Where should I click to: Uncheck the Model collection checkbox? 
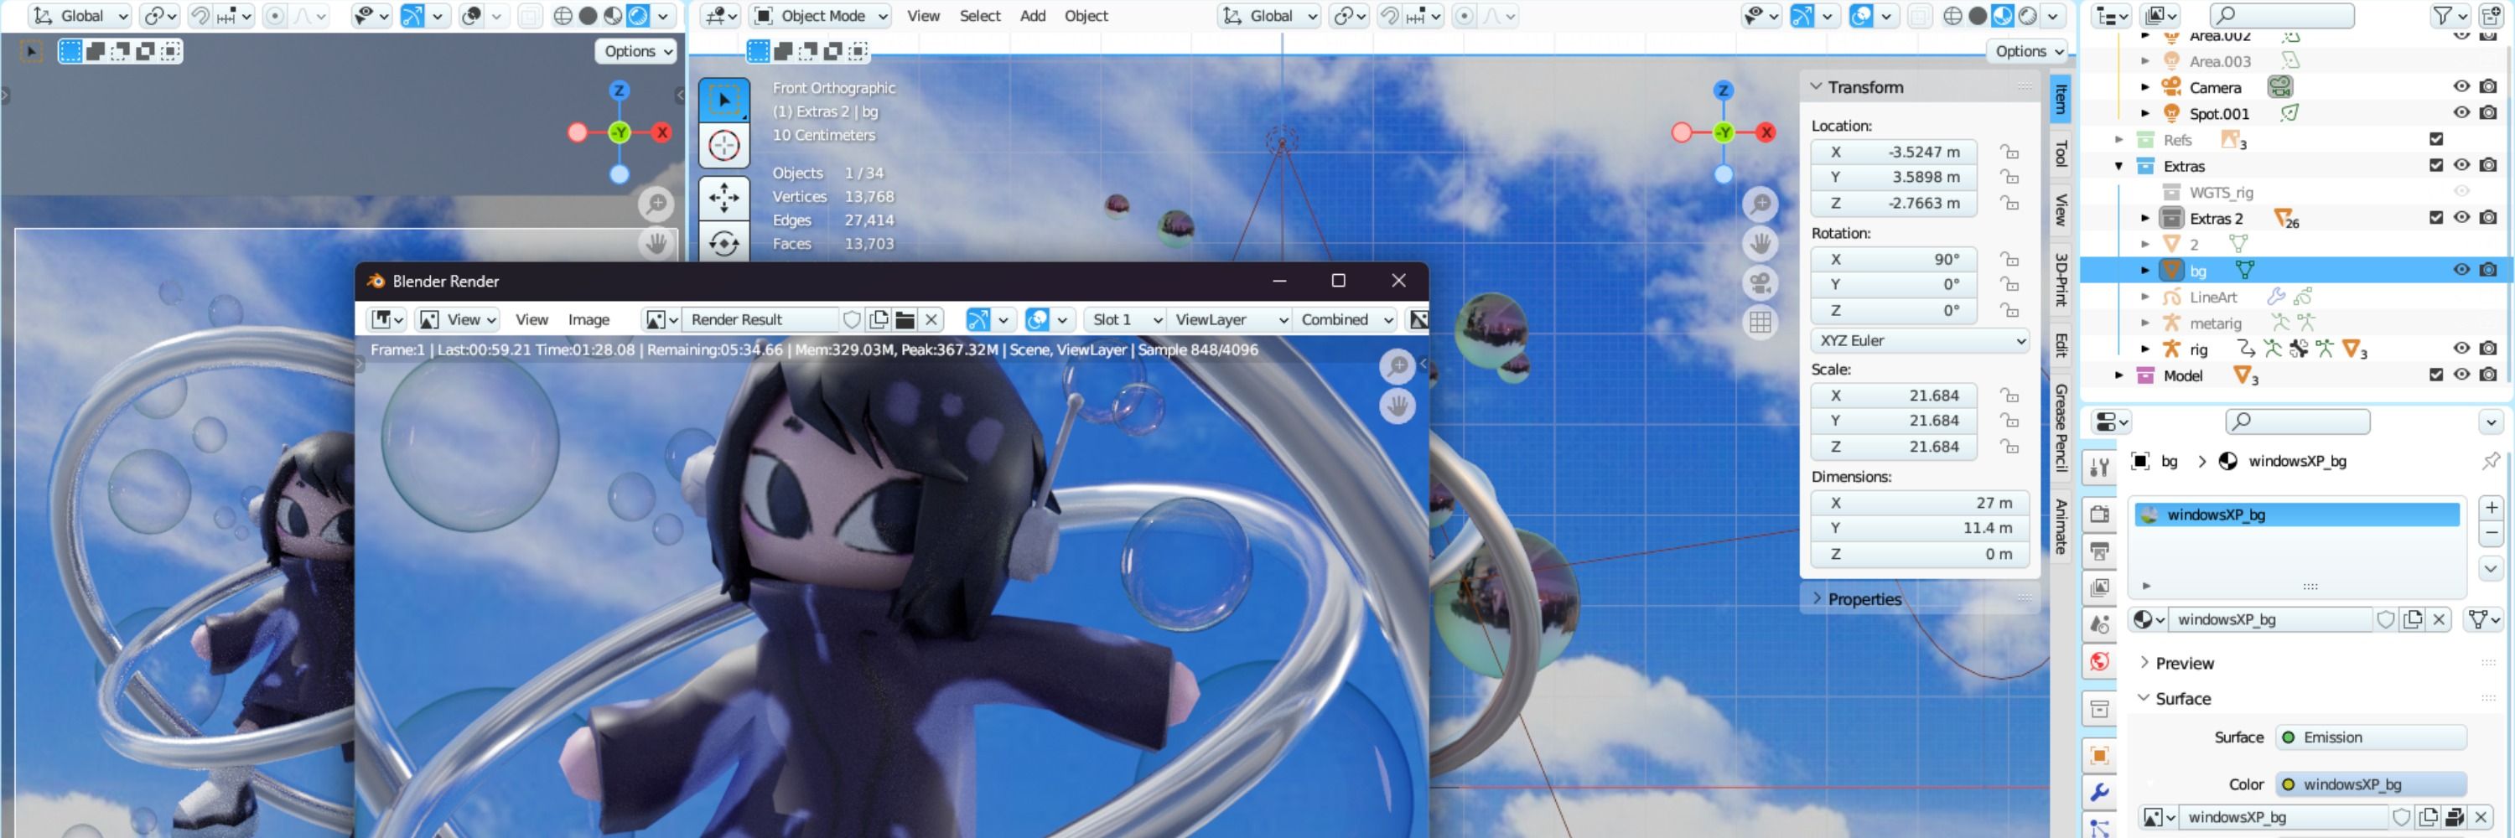coord(2436,375)
